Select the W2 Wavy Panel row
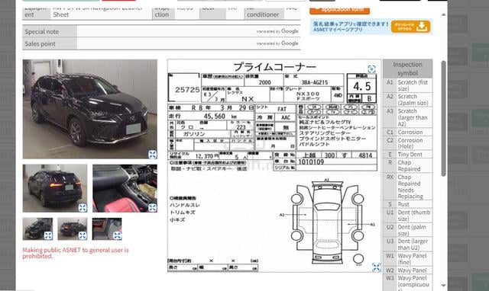The height and width of the screenshot is (291, 489). (407, 270)
